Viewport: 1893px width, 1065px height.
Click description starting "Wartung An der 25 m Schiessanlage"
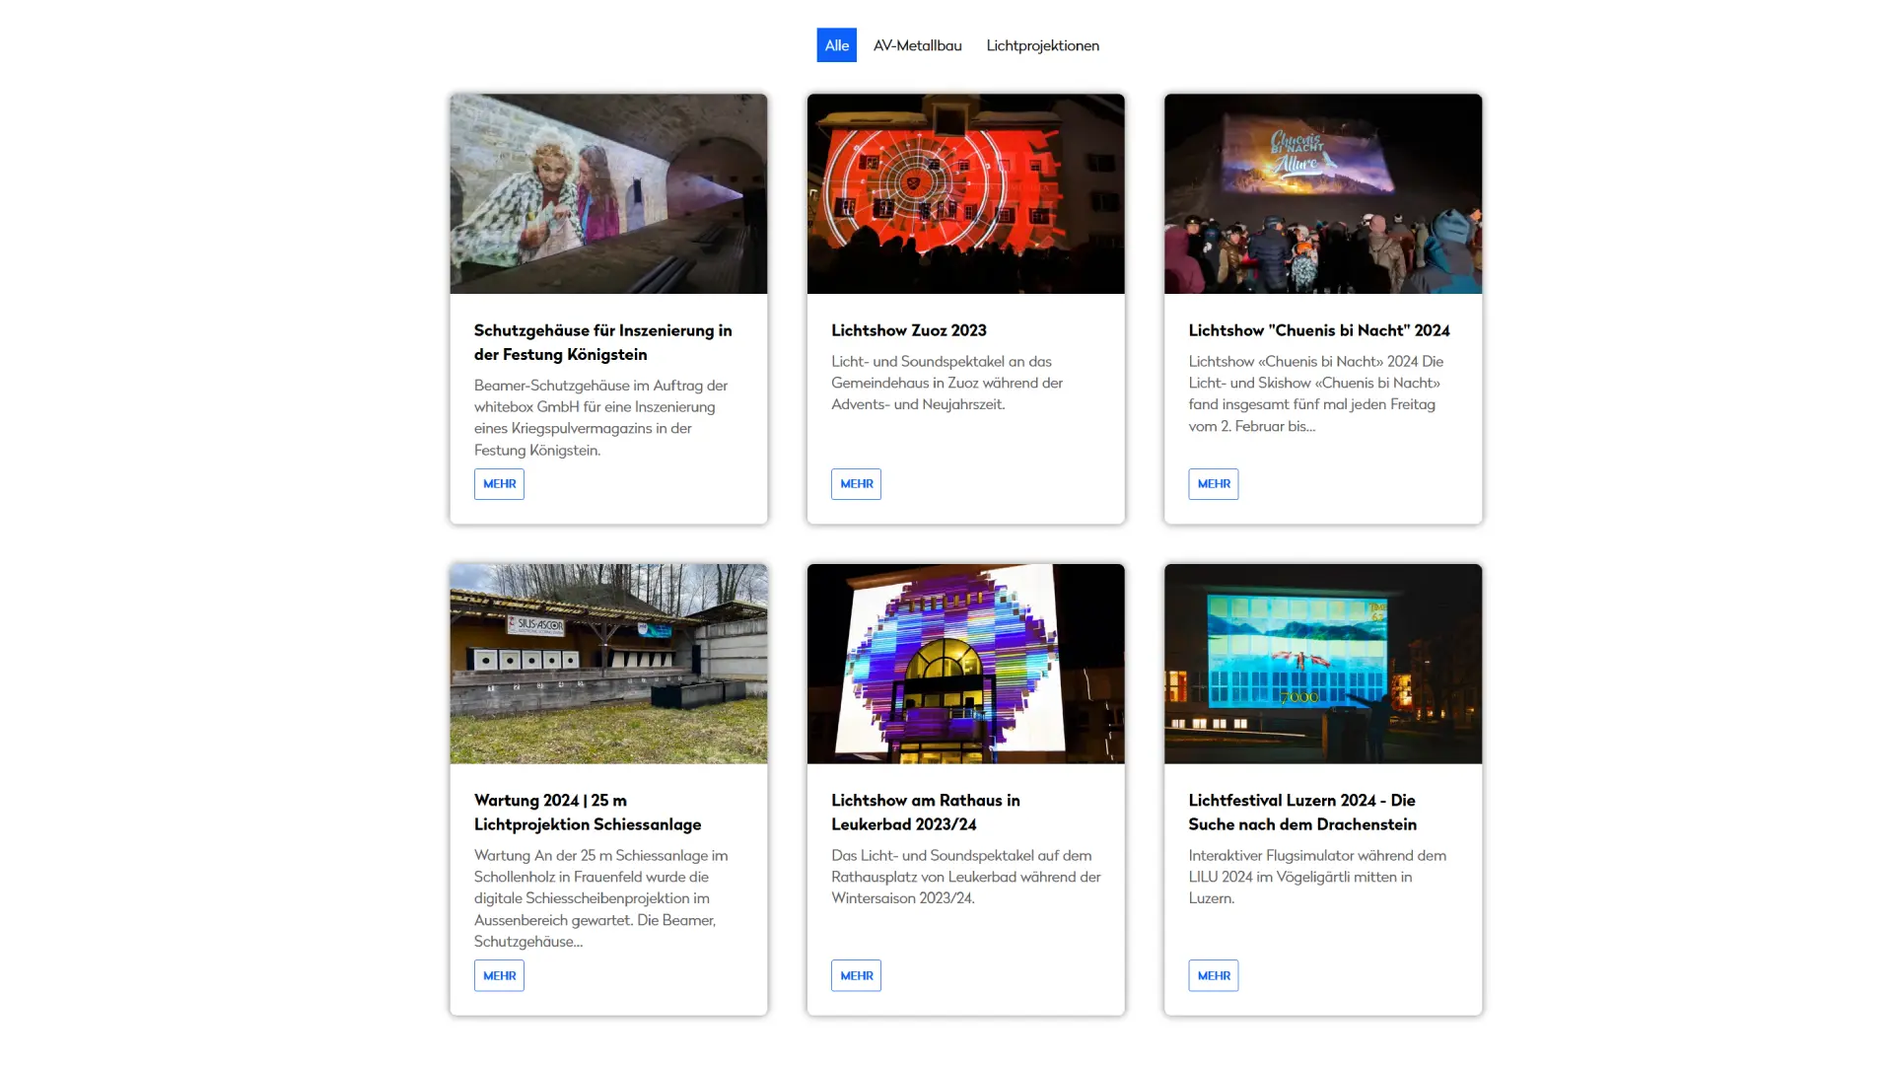coord(600,898)
